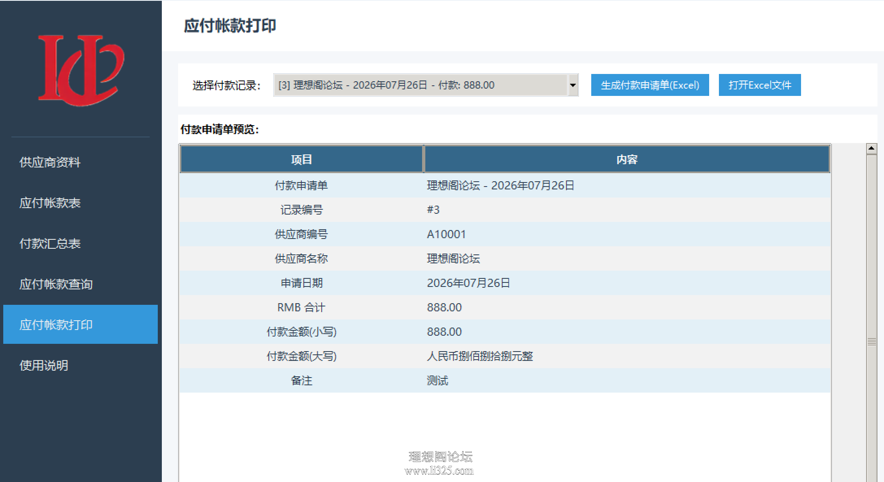This screenshot has width=884, height=482.
Task: Click 888.00 in the 付款金额(小写) row
Action: 444,332
